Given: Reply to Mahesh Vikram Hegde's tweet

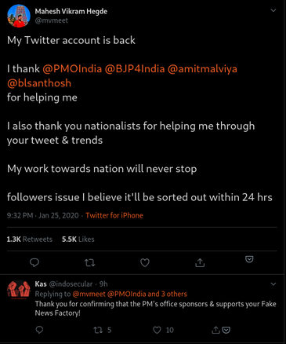Looking at the screenshot, I should tap(34, 262).
